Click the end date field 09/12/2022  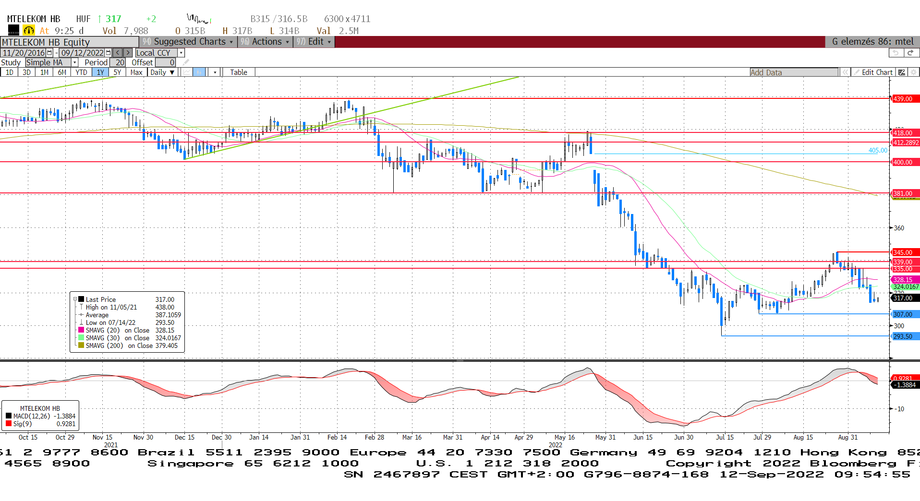(x=82, y=53)
